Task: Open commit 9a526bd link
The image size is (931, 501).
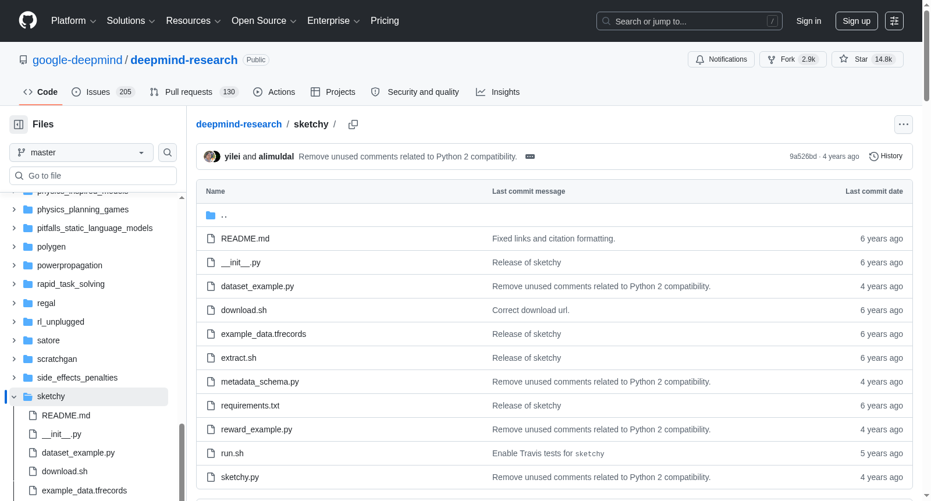Action: 803,157
